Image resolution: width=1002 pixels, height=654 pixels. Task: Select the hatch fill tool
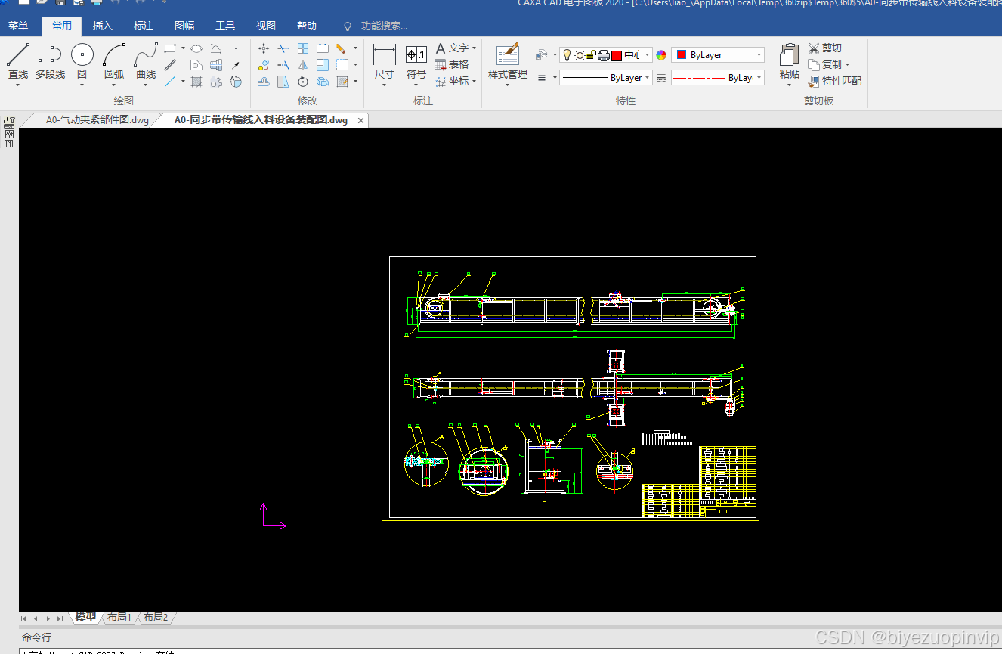pos(196,82)
